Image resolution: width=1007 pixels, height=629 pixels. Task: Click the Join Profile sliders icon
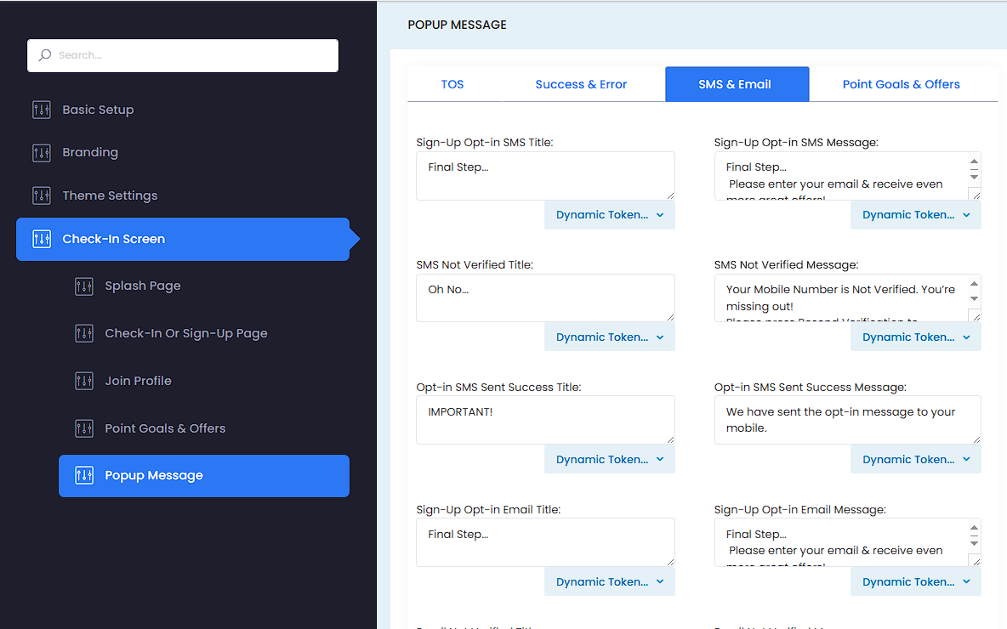pos(84,382)
